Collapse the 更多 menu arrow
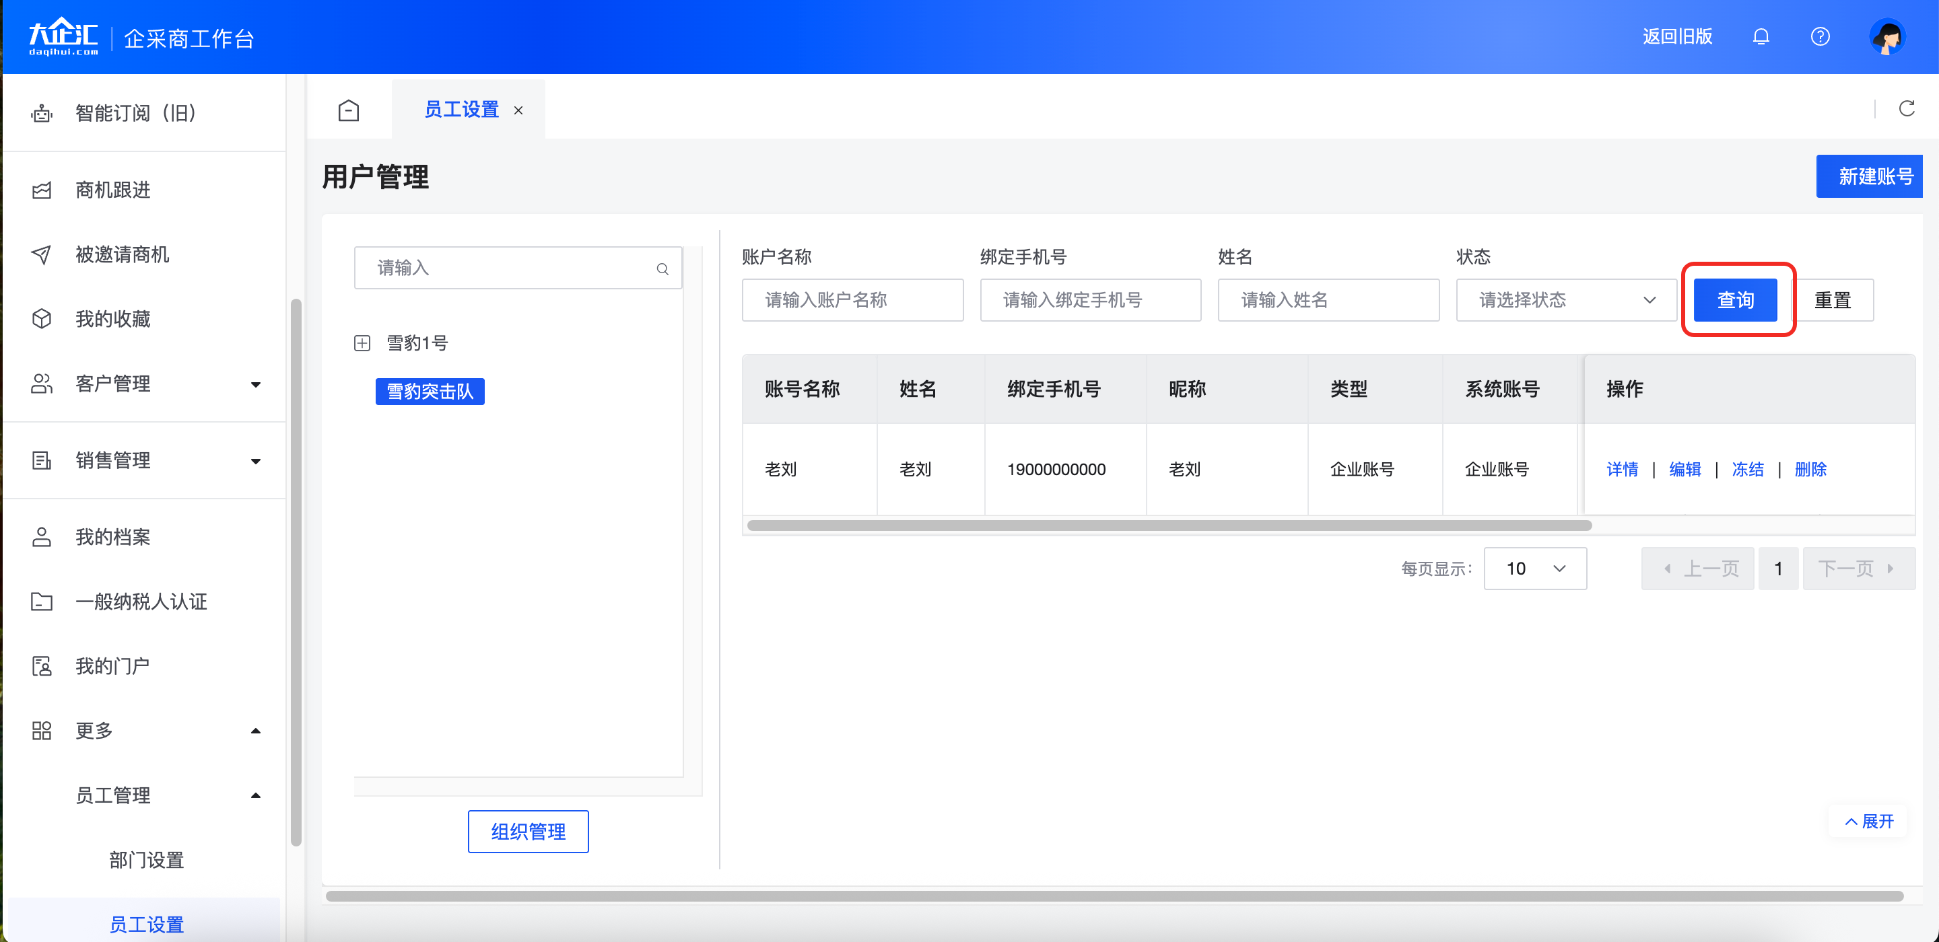Image resolution: width=1939 pixels, height=942 pixels. click(x=256, y=731)
